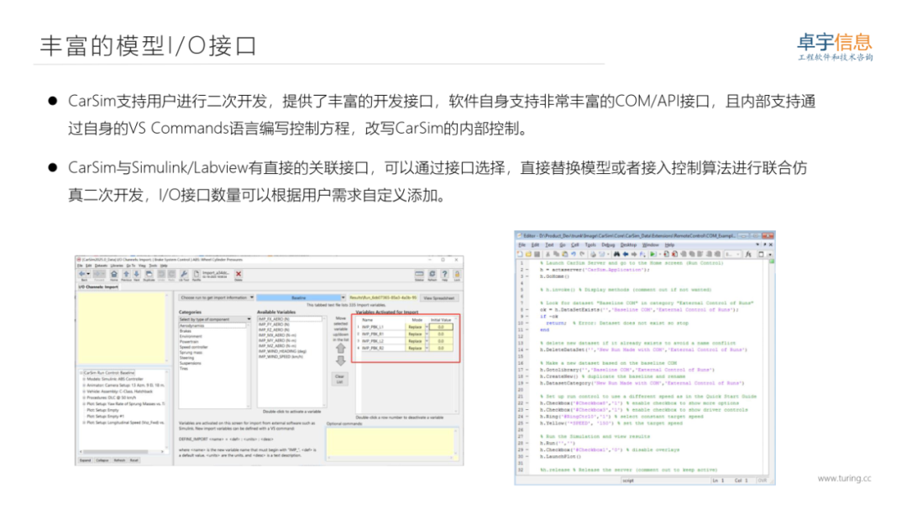Click the View Spreadsheet button
Viewport: 907px width, 510px height.
439,297
